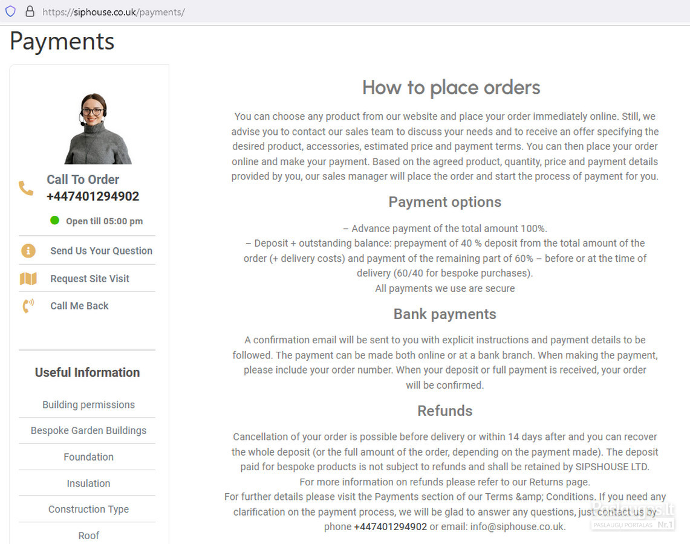Select Roof in the sidebar list
Image resolution: width=690 pixels, height=544 pixels.
pyautogui.click(x=88, y=536)
